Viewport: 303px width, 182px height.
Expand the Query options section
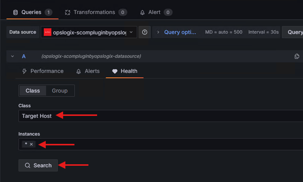(x=176, y=32)
